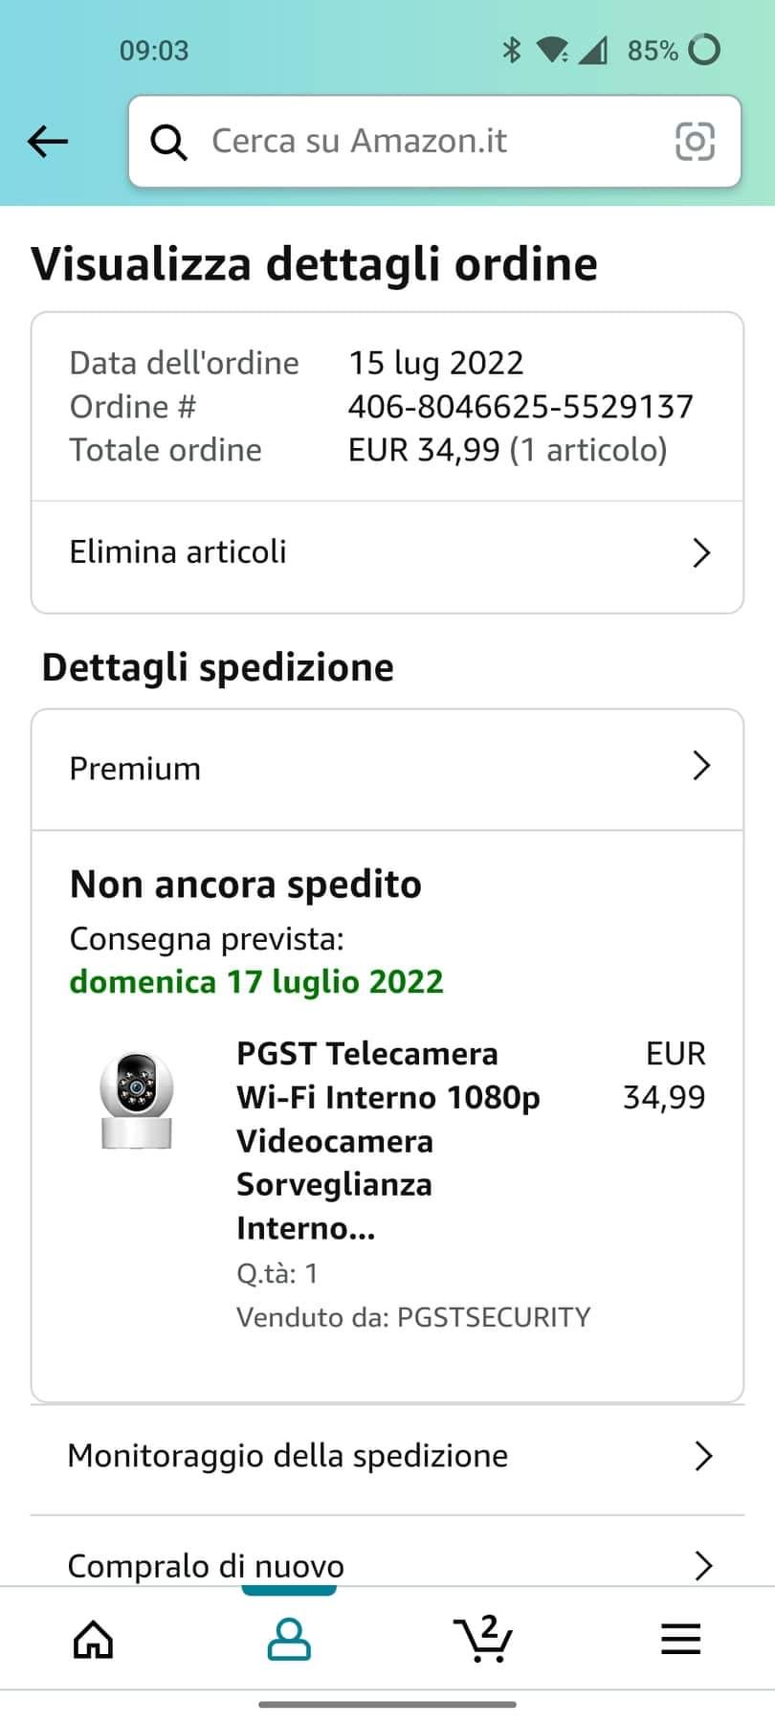Open the Monitoraggio della spedizione chevron

(x=703, y=1456)
